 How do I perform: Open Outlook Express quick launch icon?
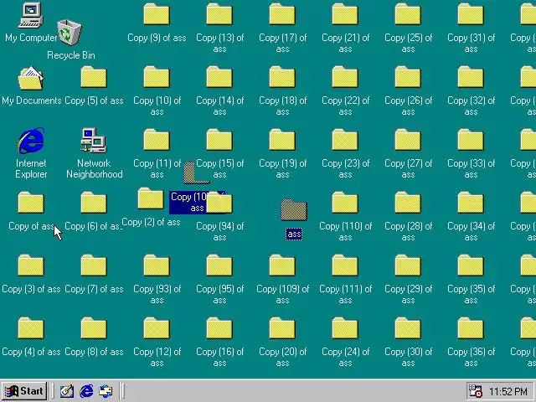point(106,391)
